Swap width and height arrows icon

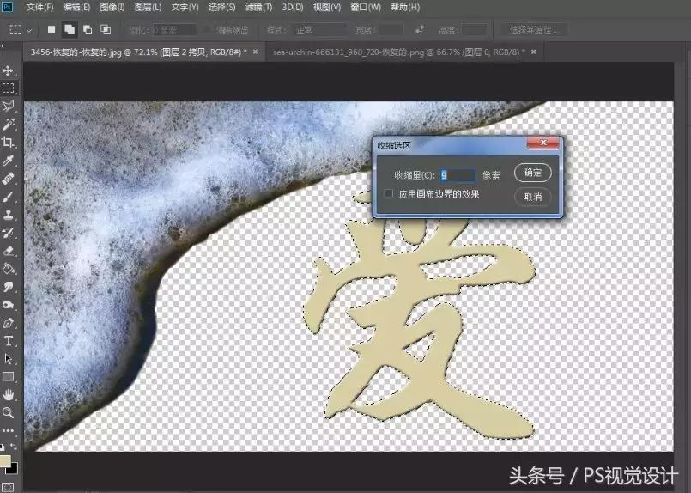tap(420, 29)
